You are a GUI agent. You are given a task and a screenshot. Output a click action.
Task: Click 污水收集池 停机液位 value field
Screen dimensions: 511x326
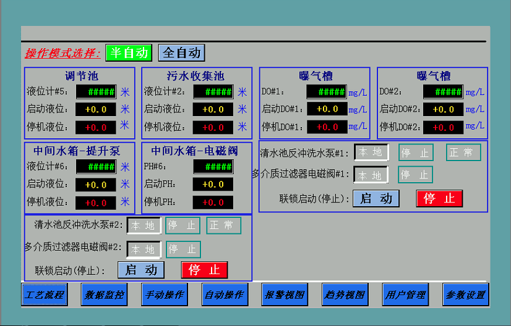[213, 127]
